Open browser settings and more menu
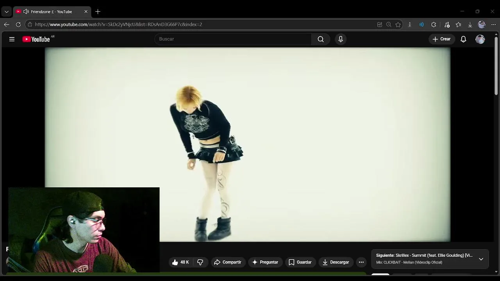The width and height of the screenshot is (500, 281). point(493,25)
